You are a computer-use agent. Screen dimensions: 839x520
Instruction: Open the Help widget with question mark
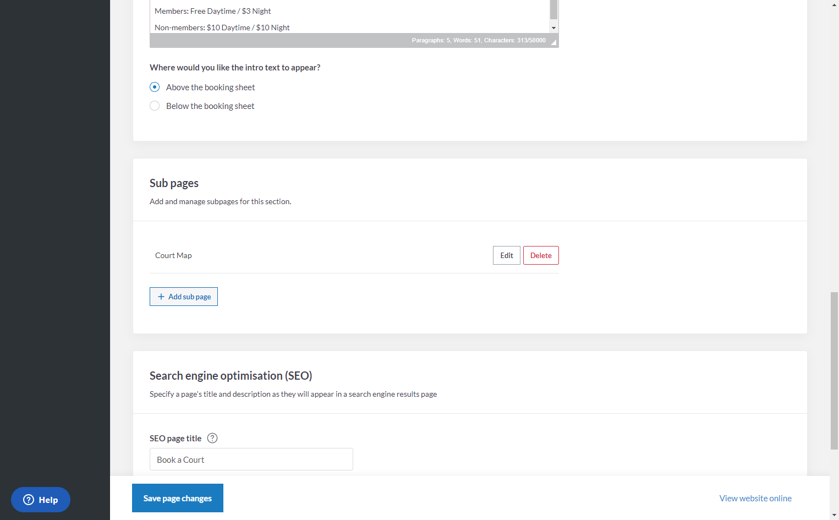pos(41,500)
